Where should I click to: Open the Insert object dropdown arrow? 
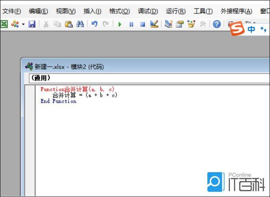click(x=23, y=24)
